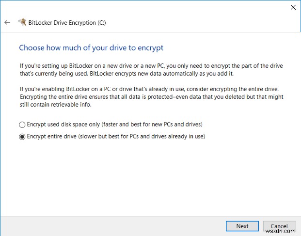Click the empty footer bar left of Next
This screenshot has width=301, height=236.
(111, 226)
